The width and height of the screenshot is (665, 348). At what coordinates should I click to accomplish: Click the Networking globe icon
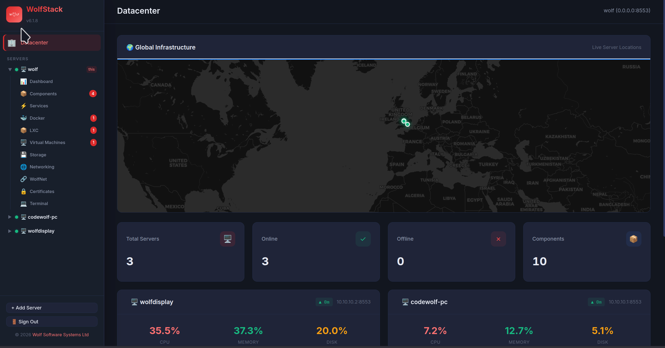tap(24, 167)
